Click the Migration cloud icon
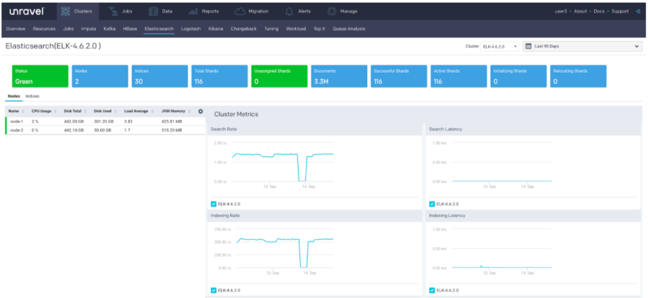648x298 pixels. coord(240,11)
